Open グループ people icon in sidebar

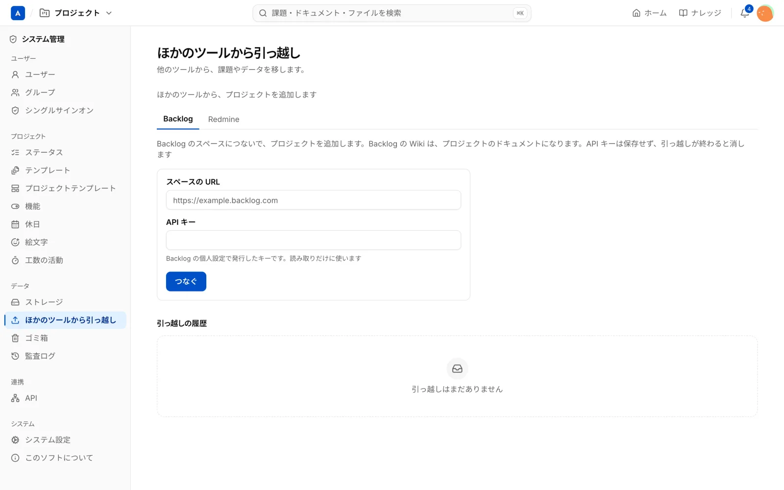point(15,93)
